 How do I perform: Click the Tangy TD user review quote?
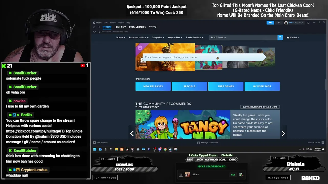tap(253, 125)
